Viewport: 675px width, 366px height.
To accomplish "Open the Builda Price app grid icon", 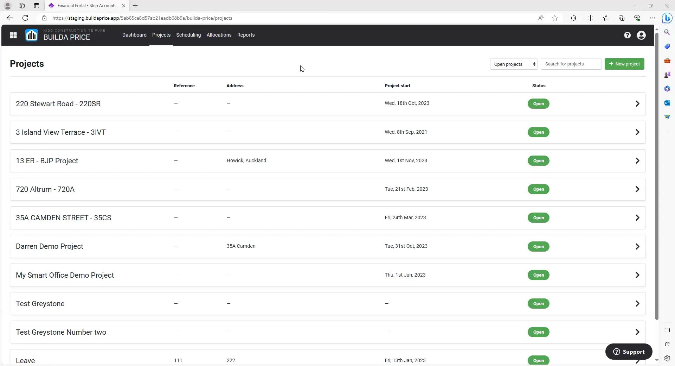I will tap(13, 35).
